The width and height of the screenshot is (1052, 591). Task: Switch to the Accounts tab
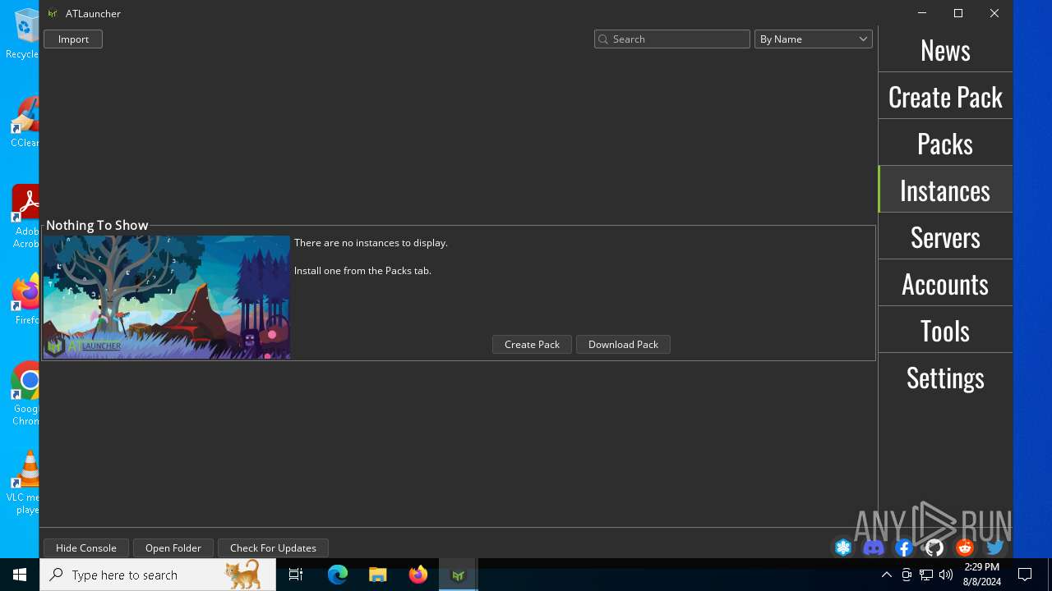945,283
